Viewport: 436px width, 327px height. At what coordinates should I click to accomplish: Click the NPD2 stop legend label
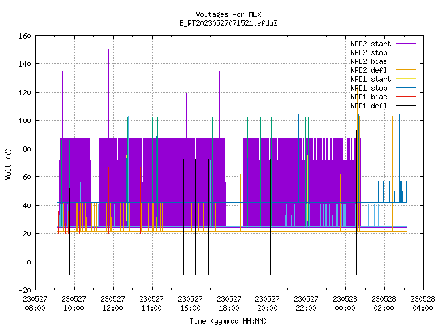point(369,52)
